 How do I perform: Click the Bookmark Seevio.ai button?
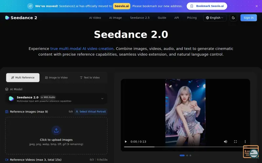207,6
